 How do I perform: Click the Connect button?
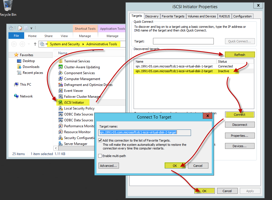point(240,114)
